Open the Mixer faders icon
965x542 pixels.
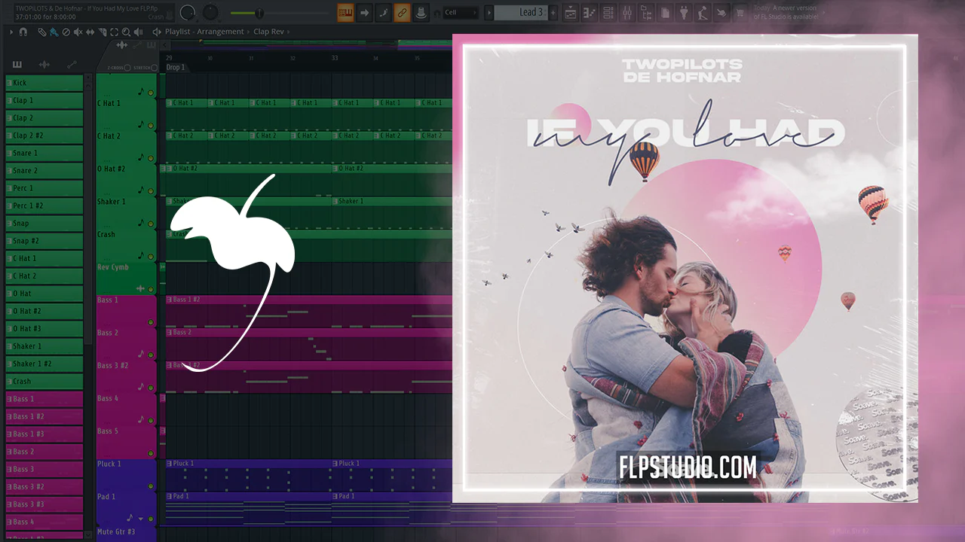[x=627, y=13]
